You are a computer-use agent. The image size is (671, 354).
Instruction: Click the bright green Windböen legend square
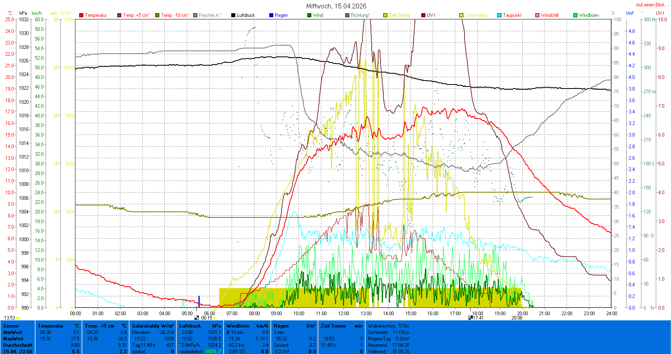coord(575,15)
